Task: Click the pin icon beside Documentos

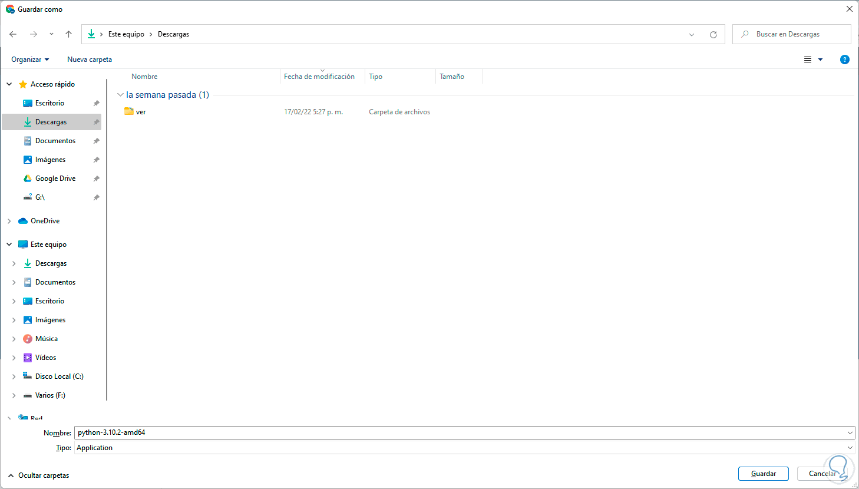Action: 96,141
